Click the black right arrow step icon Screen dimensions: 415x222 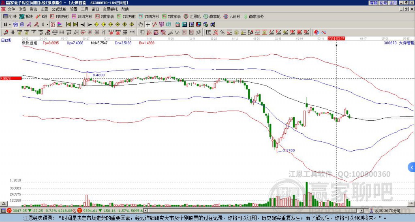(x=90, y=25)
